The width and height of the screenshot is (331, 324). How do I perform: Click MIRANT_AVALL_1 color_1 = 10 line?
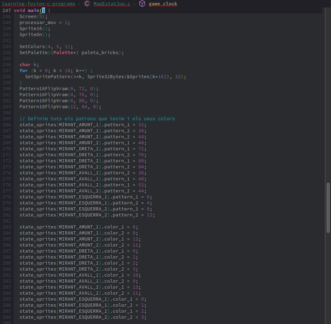pos(80,275)
